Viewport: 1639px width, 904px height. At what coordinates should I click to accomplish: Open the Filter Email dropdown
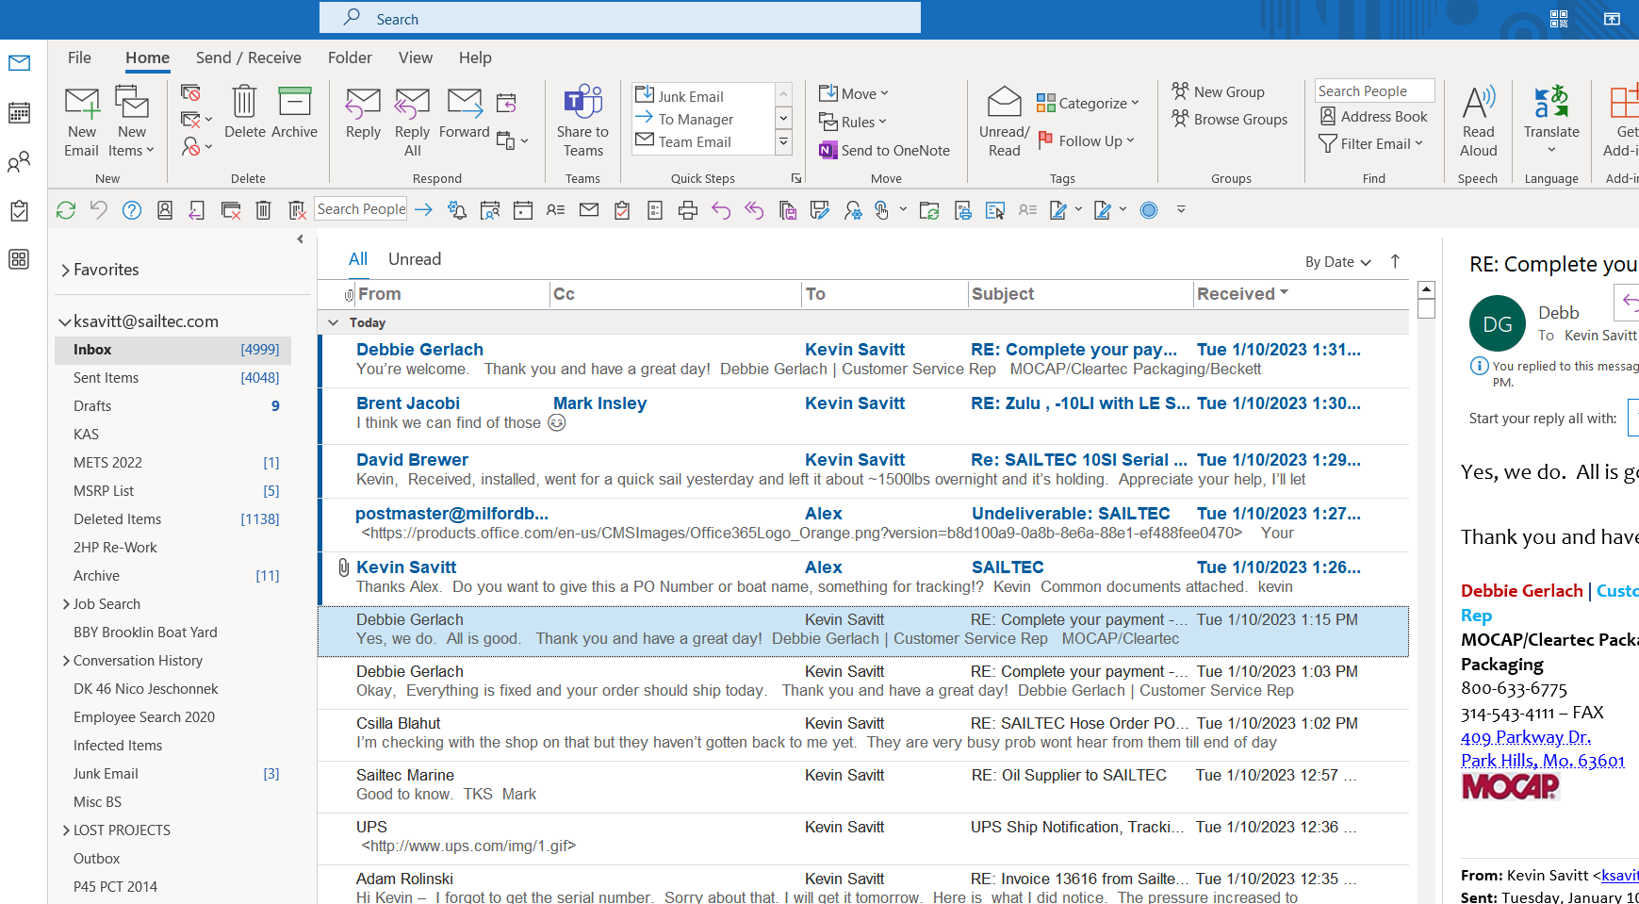pyautogui.click(x=1370, y=144)
